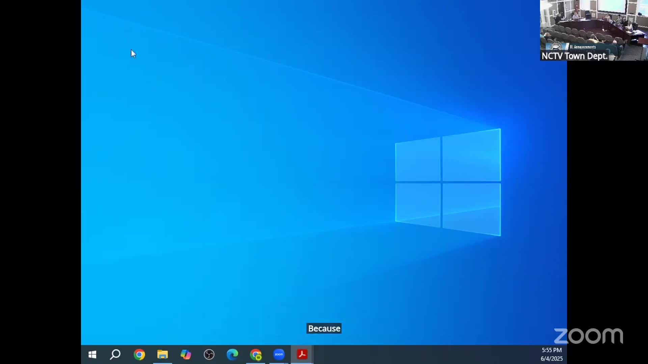648x364 pixels.
Task: Click the 'Because' caption text
Action: pos(324,329)
